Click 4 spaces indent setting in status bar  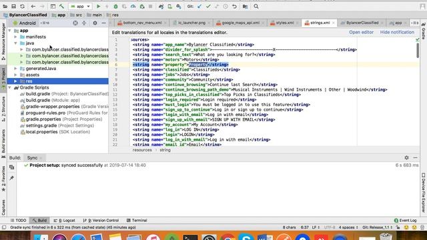348,227
